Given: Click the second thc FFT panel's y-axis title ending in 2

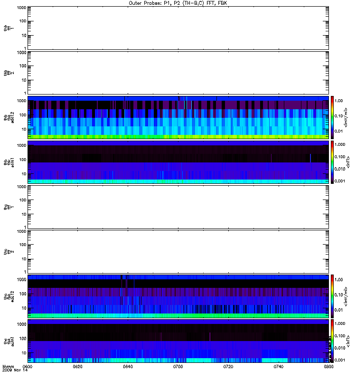Looking at the screenshot, I should click(9, 252).
